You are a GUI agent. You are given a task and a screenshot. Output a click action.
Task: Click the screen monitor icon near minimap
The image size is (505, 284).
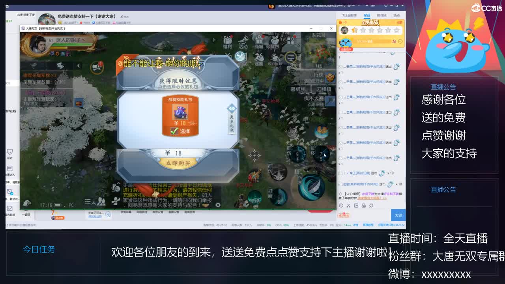pos(291,58)
